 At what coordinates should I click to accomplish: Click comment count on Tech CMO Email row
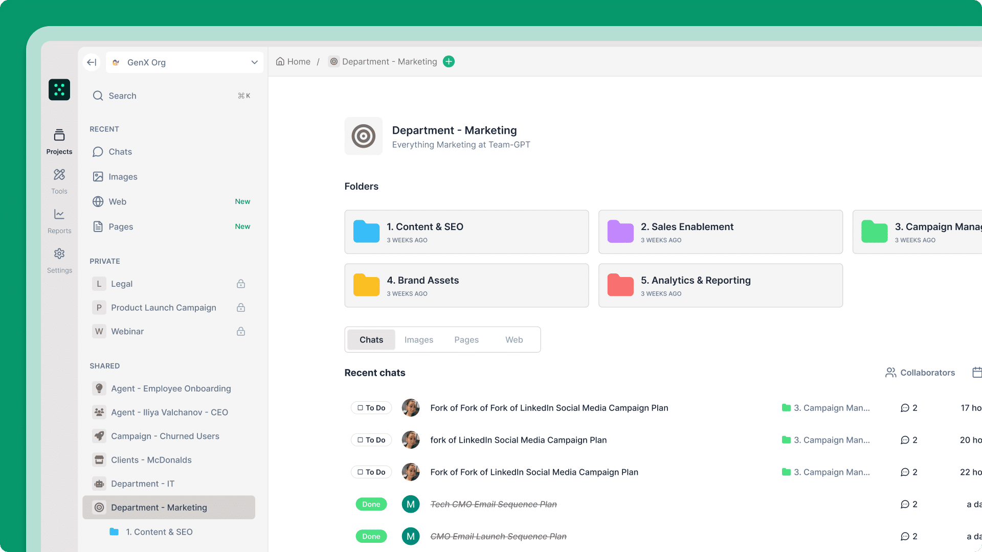909,504
